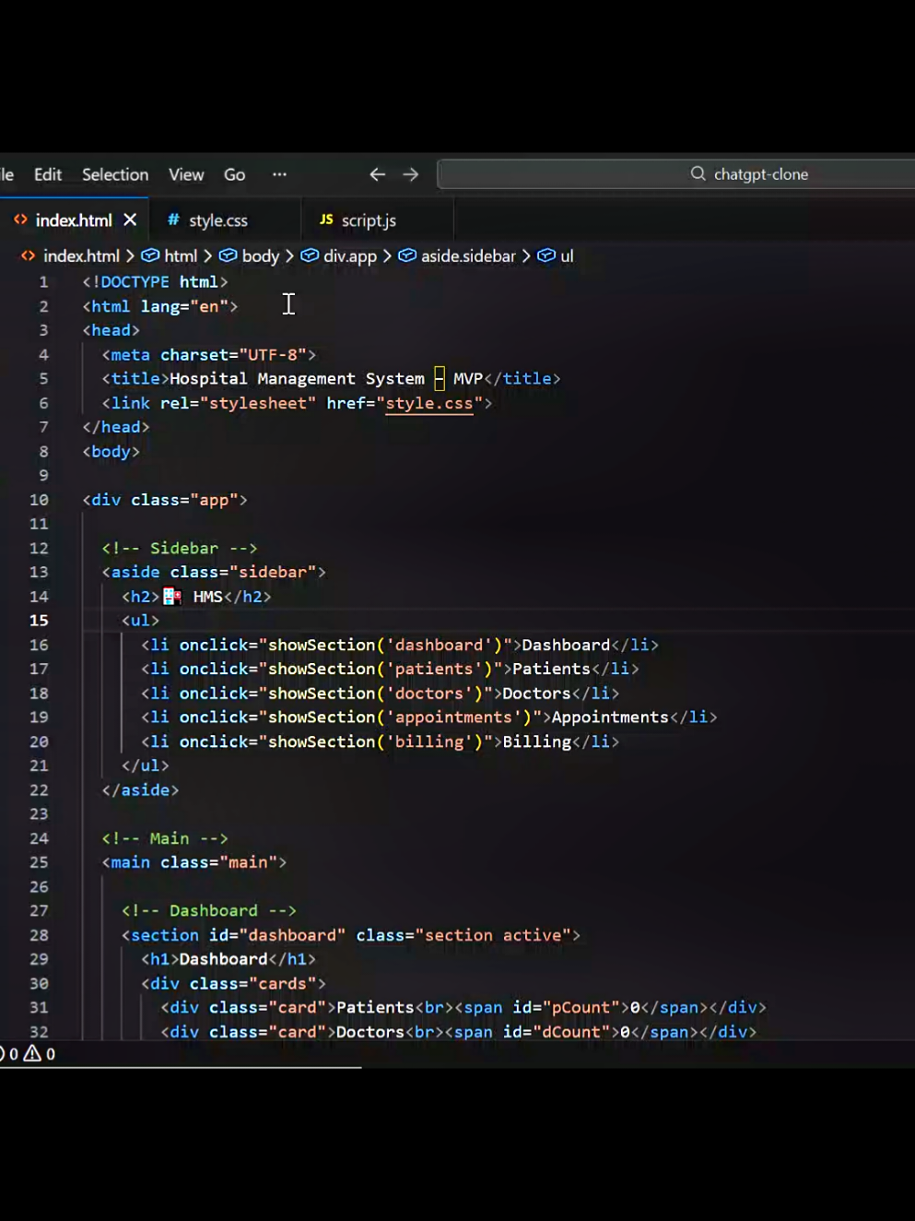Open the Selection menu
This screenshot has width=915, height=1221.
coord(115,174)
